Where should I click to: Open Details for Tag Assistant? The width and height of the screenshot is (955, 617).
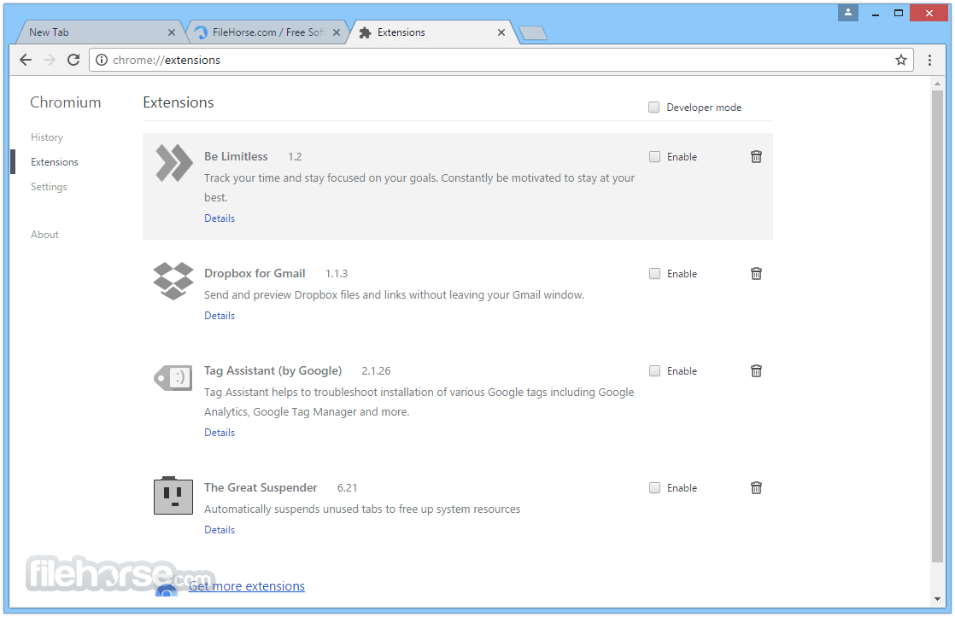[220, 433]
